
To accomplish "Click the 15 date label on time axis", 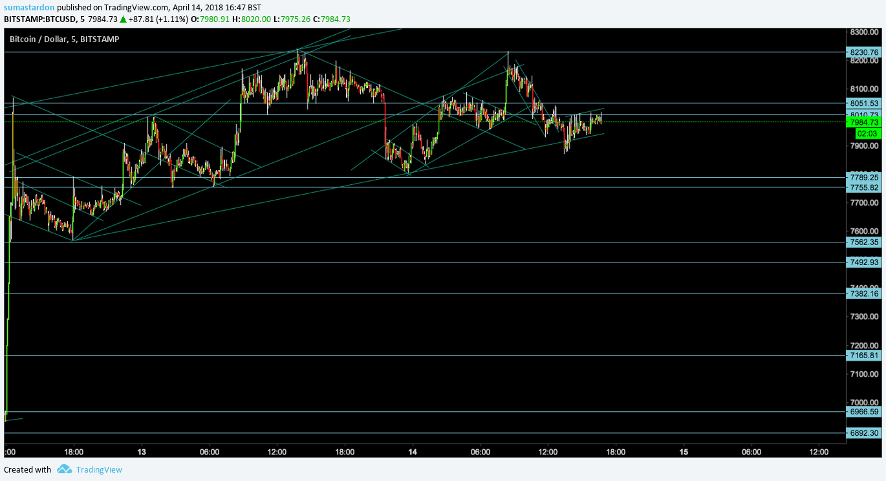I will click(x=684, y=451).
